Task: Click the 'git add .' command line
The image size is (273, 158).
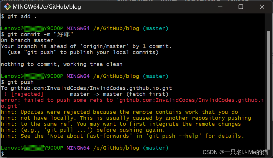Action: [x=19, y=16]
